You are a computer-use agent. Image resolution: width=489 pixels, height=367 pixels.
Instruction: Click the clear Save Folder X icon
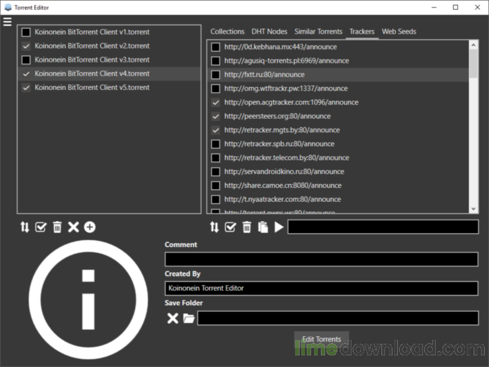[x=174, y=319]
